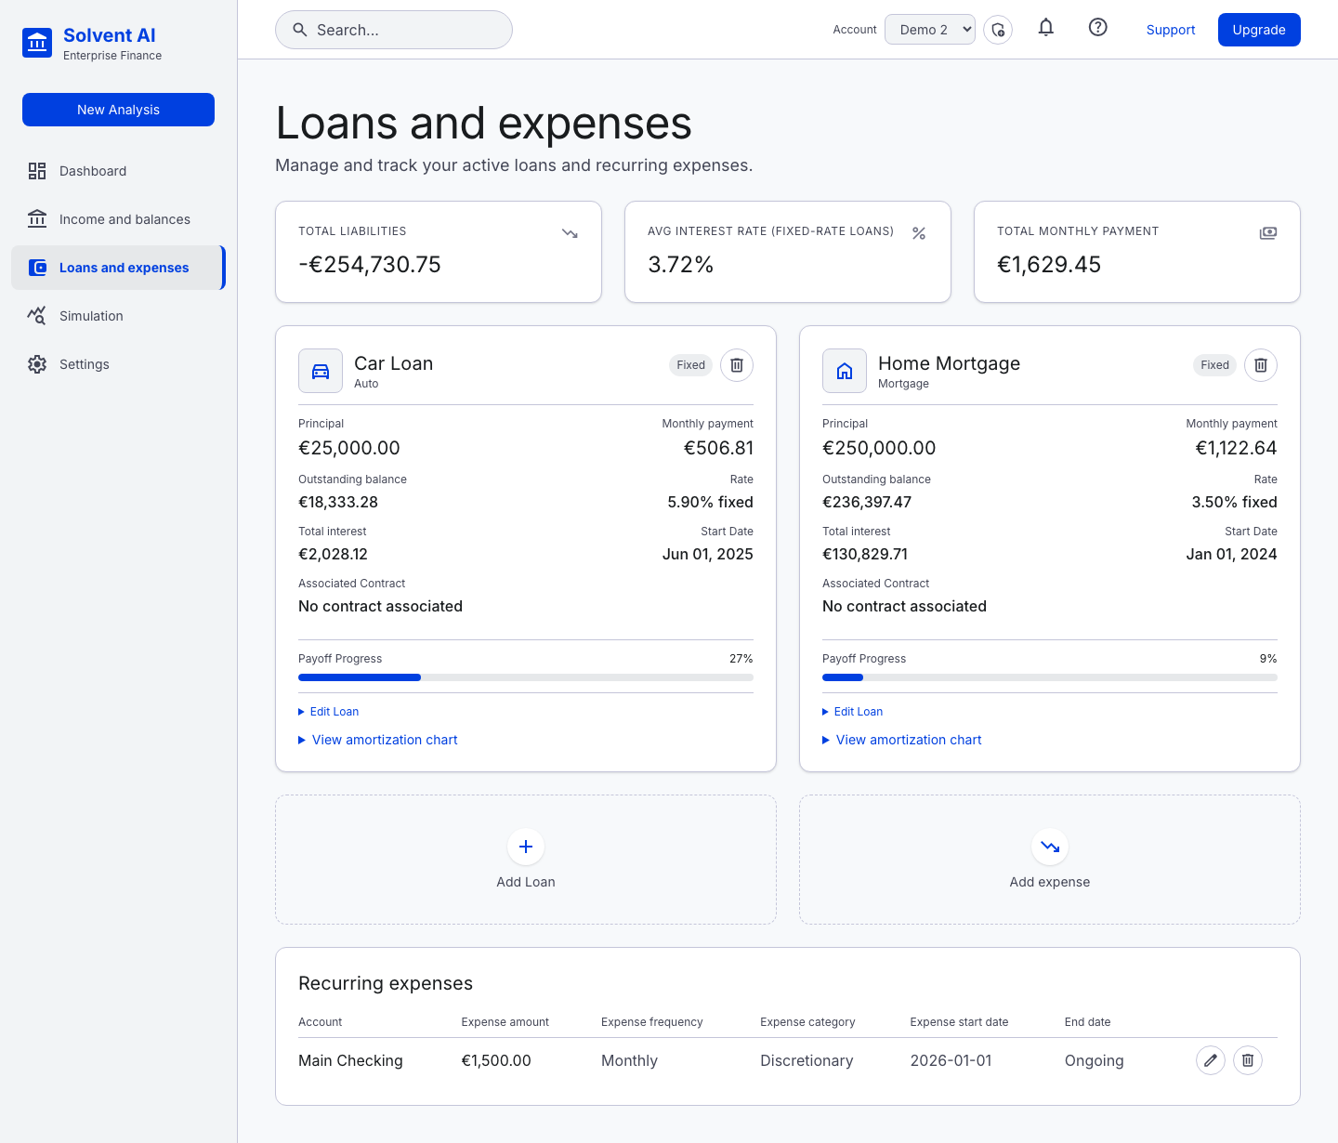Open notifications bell icon

click(x=1046, y=28)
